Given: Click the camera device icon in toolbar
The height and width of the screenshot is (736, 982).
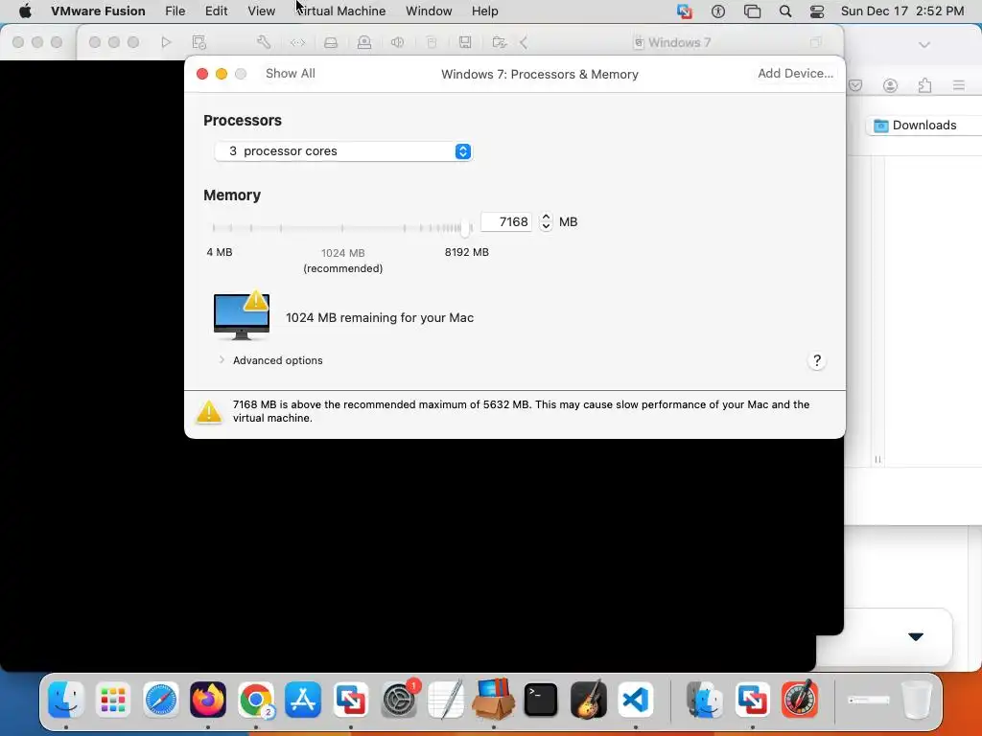Looking at the screenshot, I should [363, 42].
